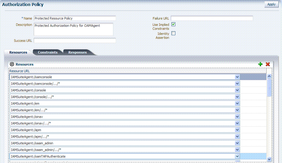Screen dimensions: 282x163
Task: Open dropdown for IAMSuiteAgent:/oaam_admin
Action: pos(237,143)
